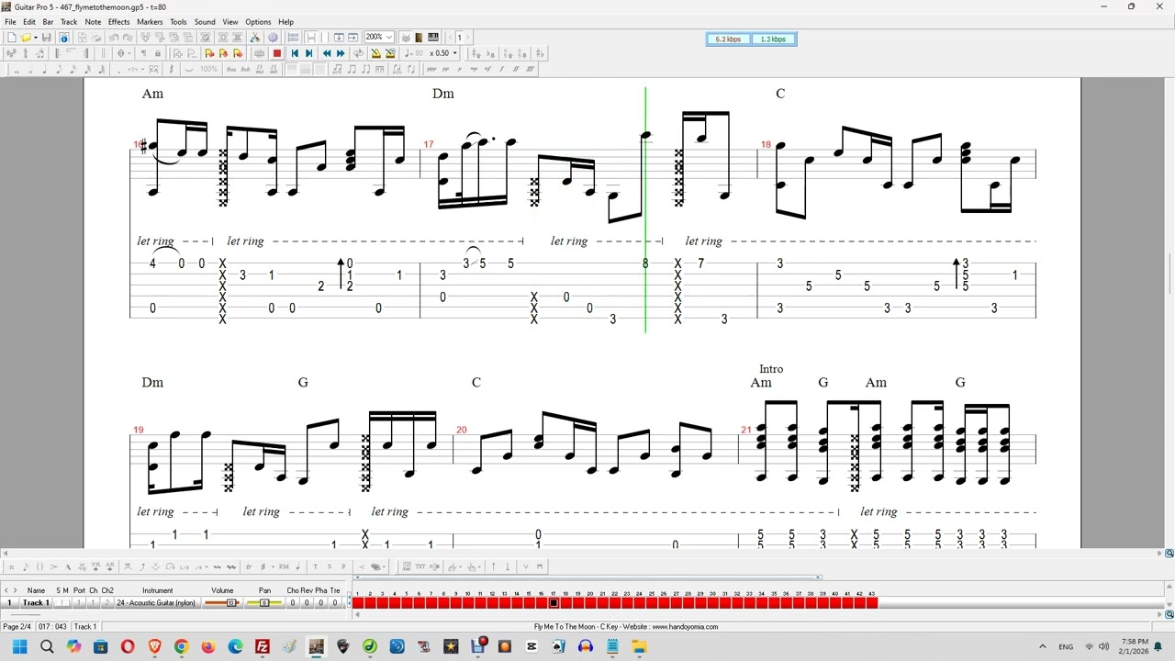Select bar 1 in the timeline

click(x=357, y=603)
